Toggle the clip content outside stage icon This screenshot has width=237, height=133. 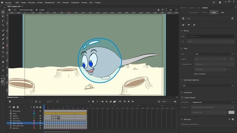coord(163,10)
